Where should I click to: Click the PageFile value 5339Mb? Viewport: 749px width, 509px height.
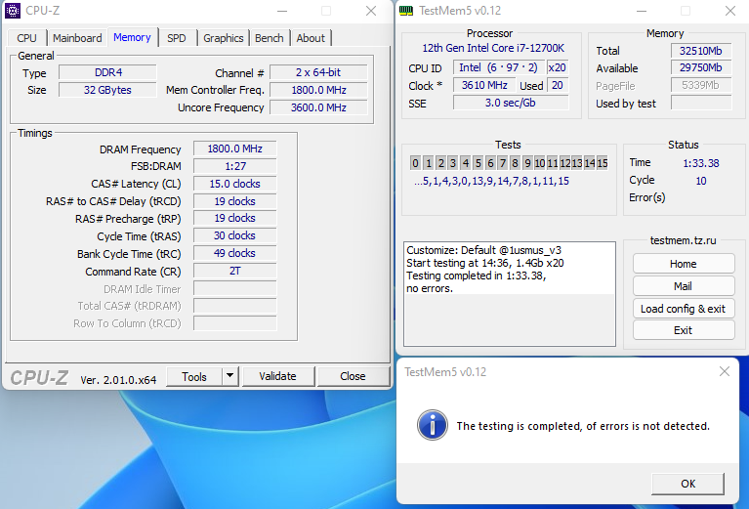[701, 86]
